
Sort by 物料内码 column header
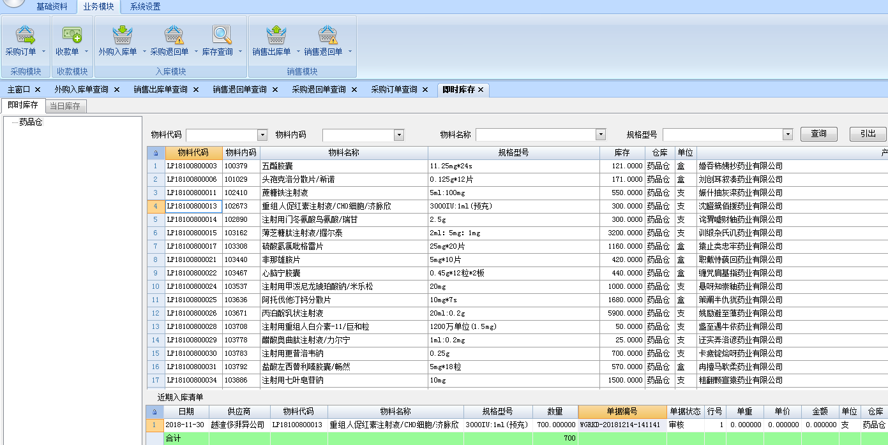(241, 153)
